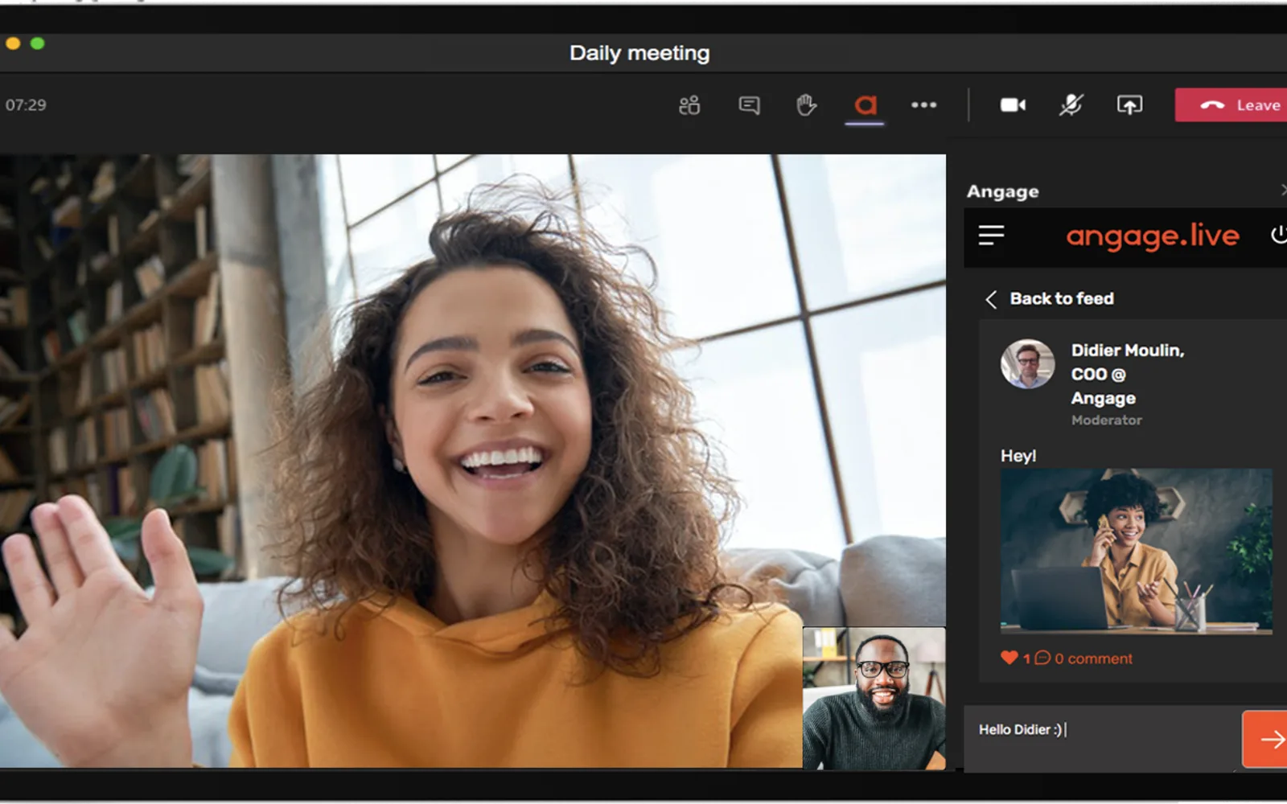Open Didier Moulin's profile avatar
This screenshot has width=1287, height=804.
click(1027, 364)
